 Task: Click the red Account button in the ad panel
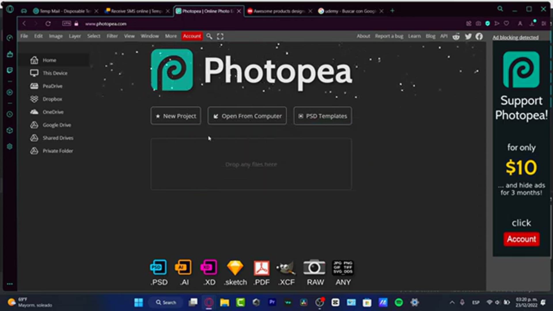tap(522, 239)
